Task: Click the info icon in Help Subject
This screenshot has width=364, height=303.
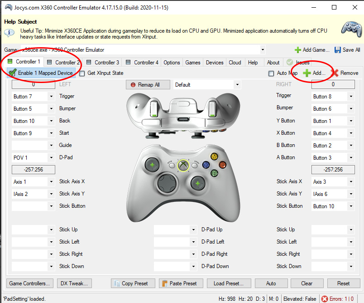Action: pyautogui.click(x=10, y=33)
